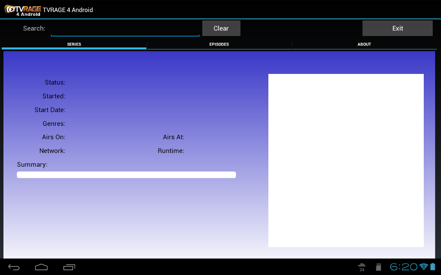Tap the Summary: label
Screen dimensions: 441x275
click(x=32, y=165)
